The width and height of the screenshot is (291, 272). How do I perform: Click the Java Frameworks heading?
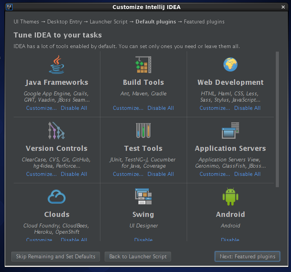[x=57, y=82]
